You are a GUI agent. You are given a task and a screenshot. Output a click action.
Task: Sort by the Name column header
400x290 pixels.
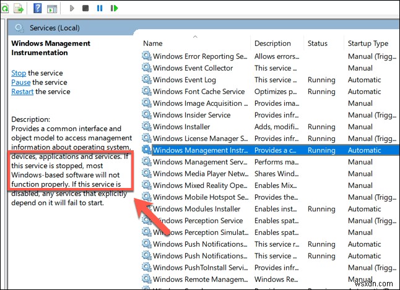pos(153,43)
